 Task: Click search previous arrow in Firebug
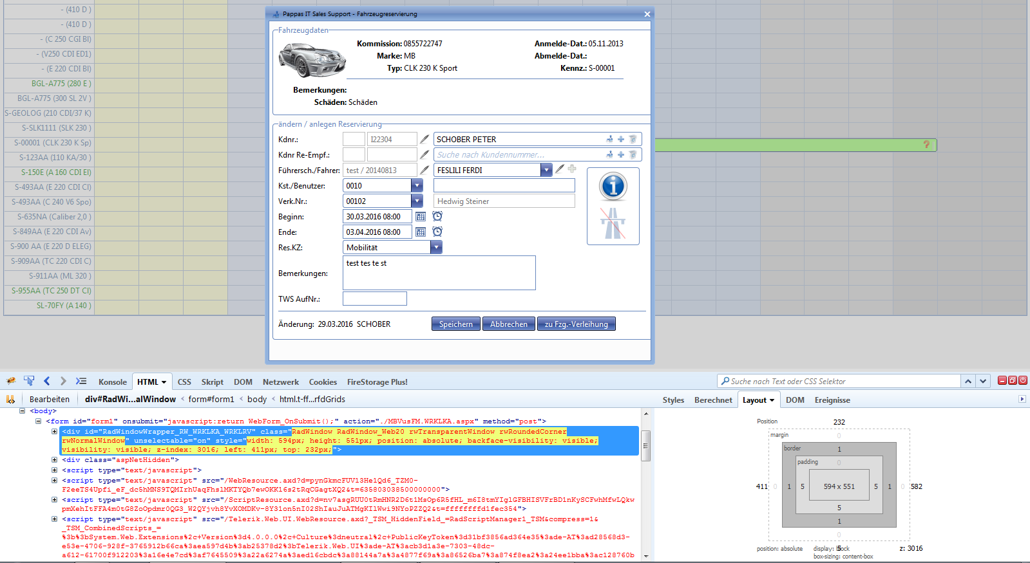coord(968,381)
